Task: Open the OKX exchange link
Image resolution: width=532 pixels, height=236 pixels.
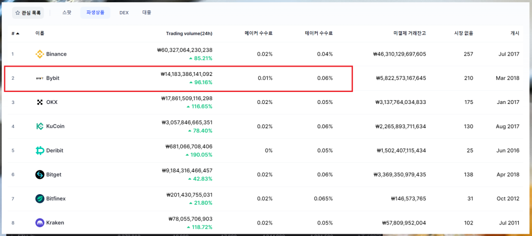Action: [x=52, y=102]
